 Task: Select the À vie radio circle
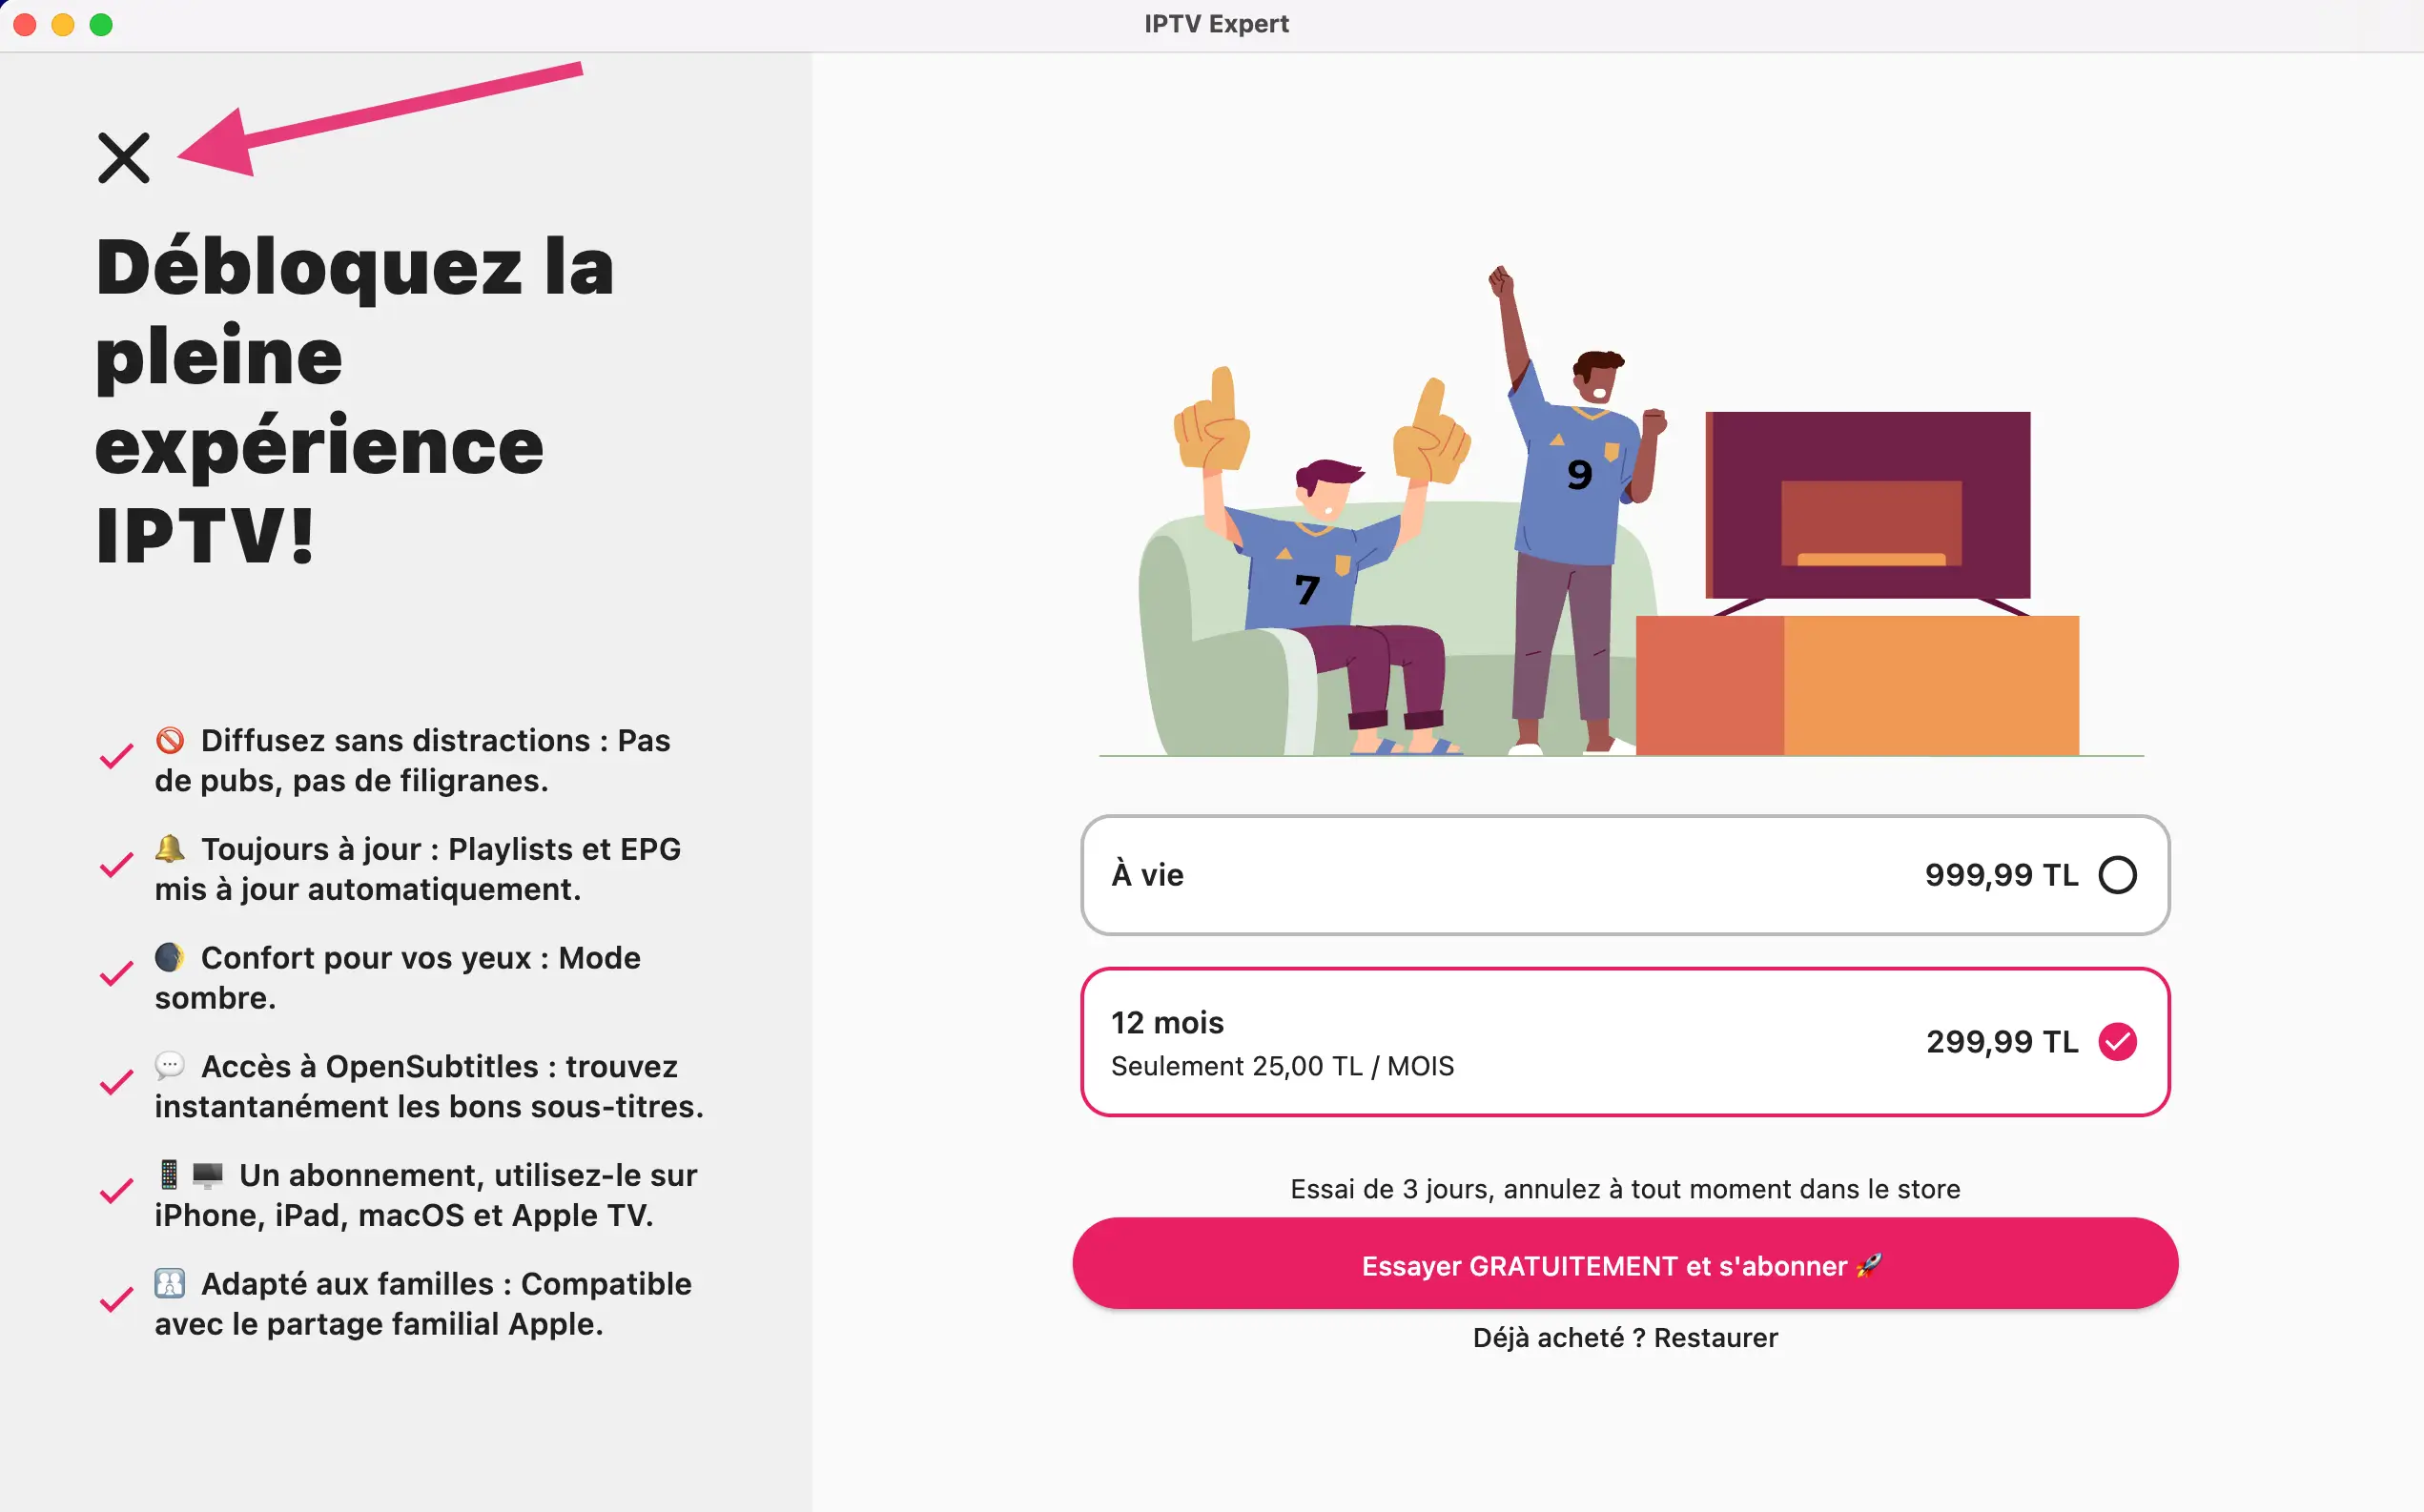[2120, 875]
